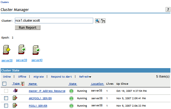The image size is (171, 109).
Task: Open the ARCPOOL1_SERVER link
Action: tap(40, 98)
